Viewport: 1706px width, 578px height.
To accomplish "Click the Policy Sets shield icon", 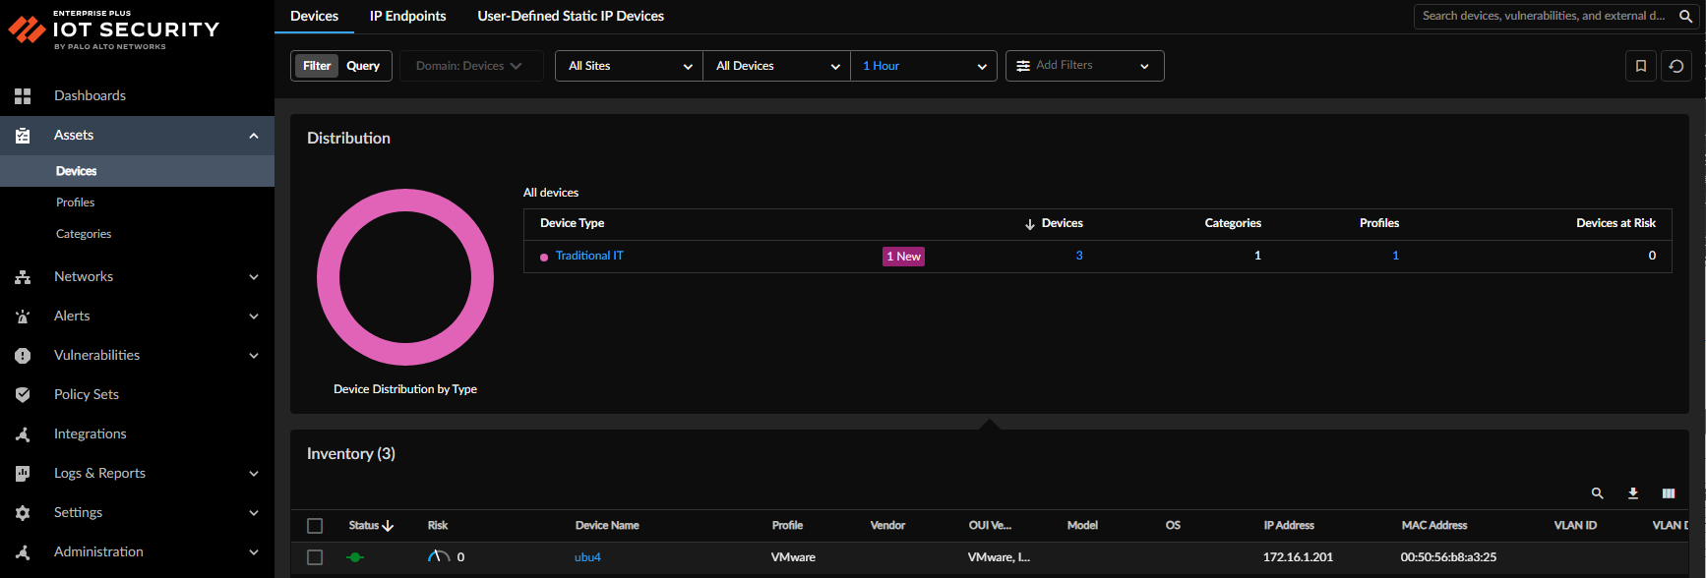I will click(23, 394).
